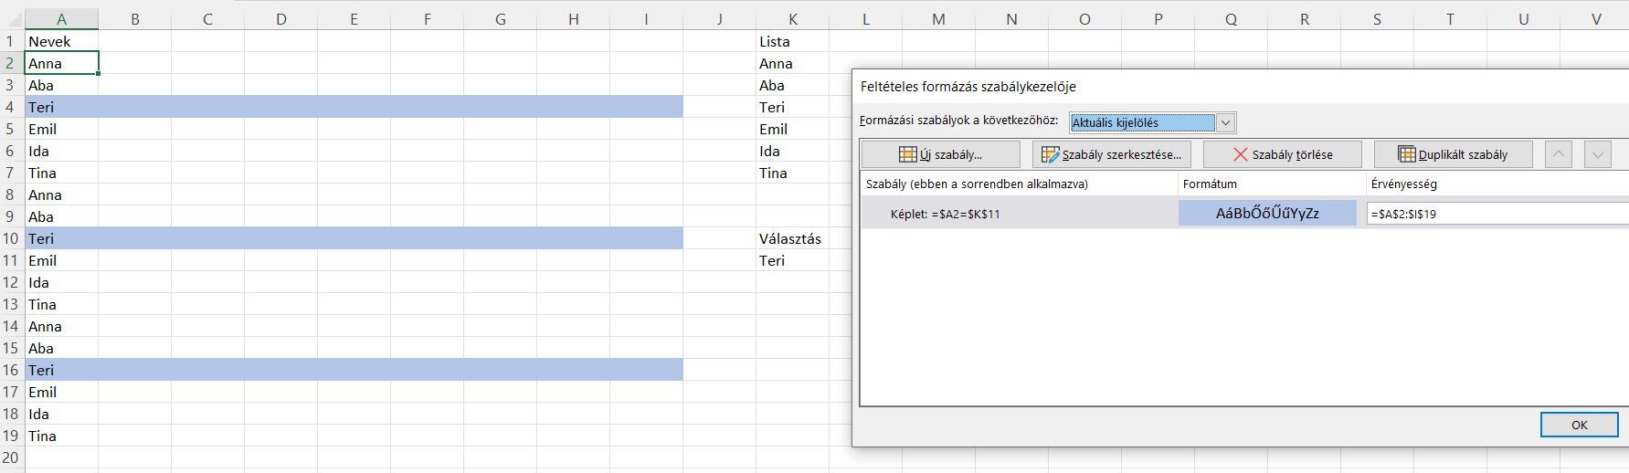
Task: Open Szabály szerkesztése rule editor
Action: tap(1112, 154)
